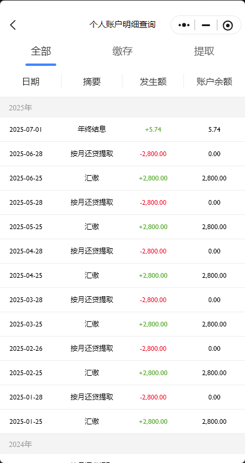Select the 2025-05-25 汇缴 row
Screen dimensions: 245x463
(122, 227)
